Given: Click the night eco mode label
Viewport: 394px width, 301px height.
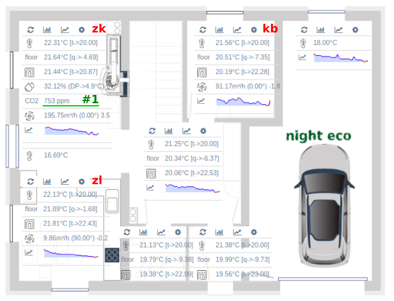Looking at the screenshot, I should point(318,136).
